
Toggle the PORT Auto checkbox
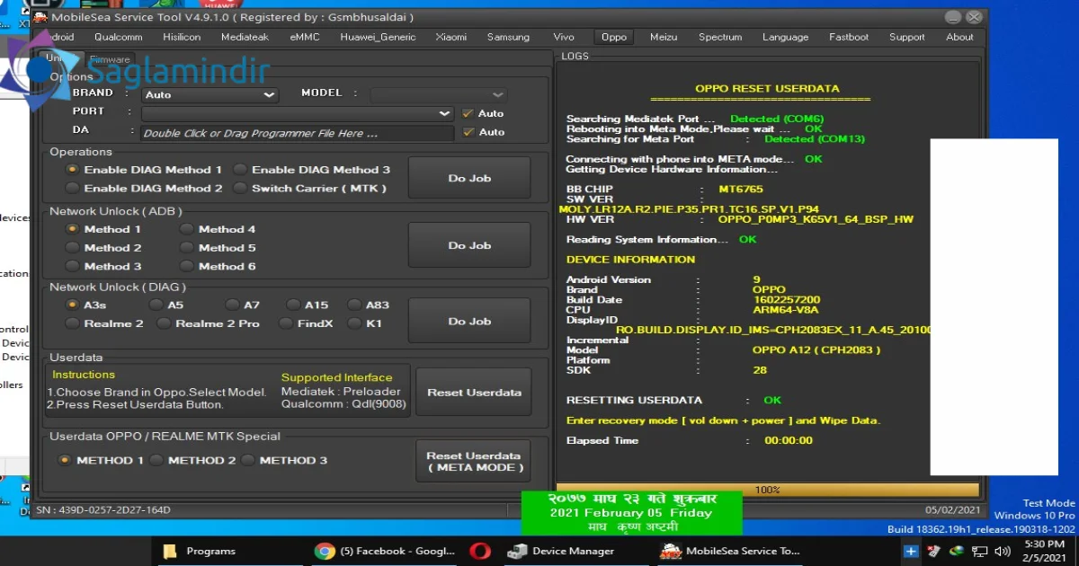click(x=468, y=113)
